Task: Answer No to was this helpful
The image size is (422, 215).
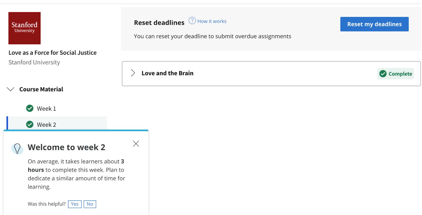Action: click(x=90, y=204)
